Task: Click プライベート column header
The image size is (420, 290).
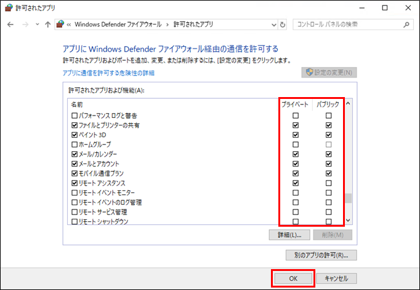Action: point(294,104)
